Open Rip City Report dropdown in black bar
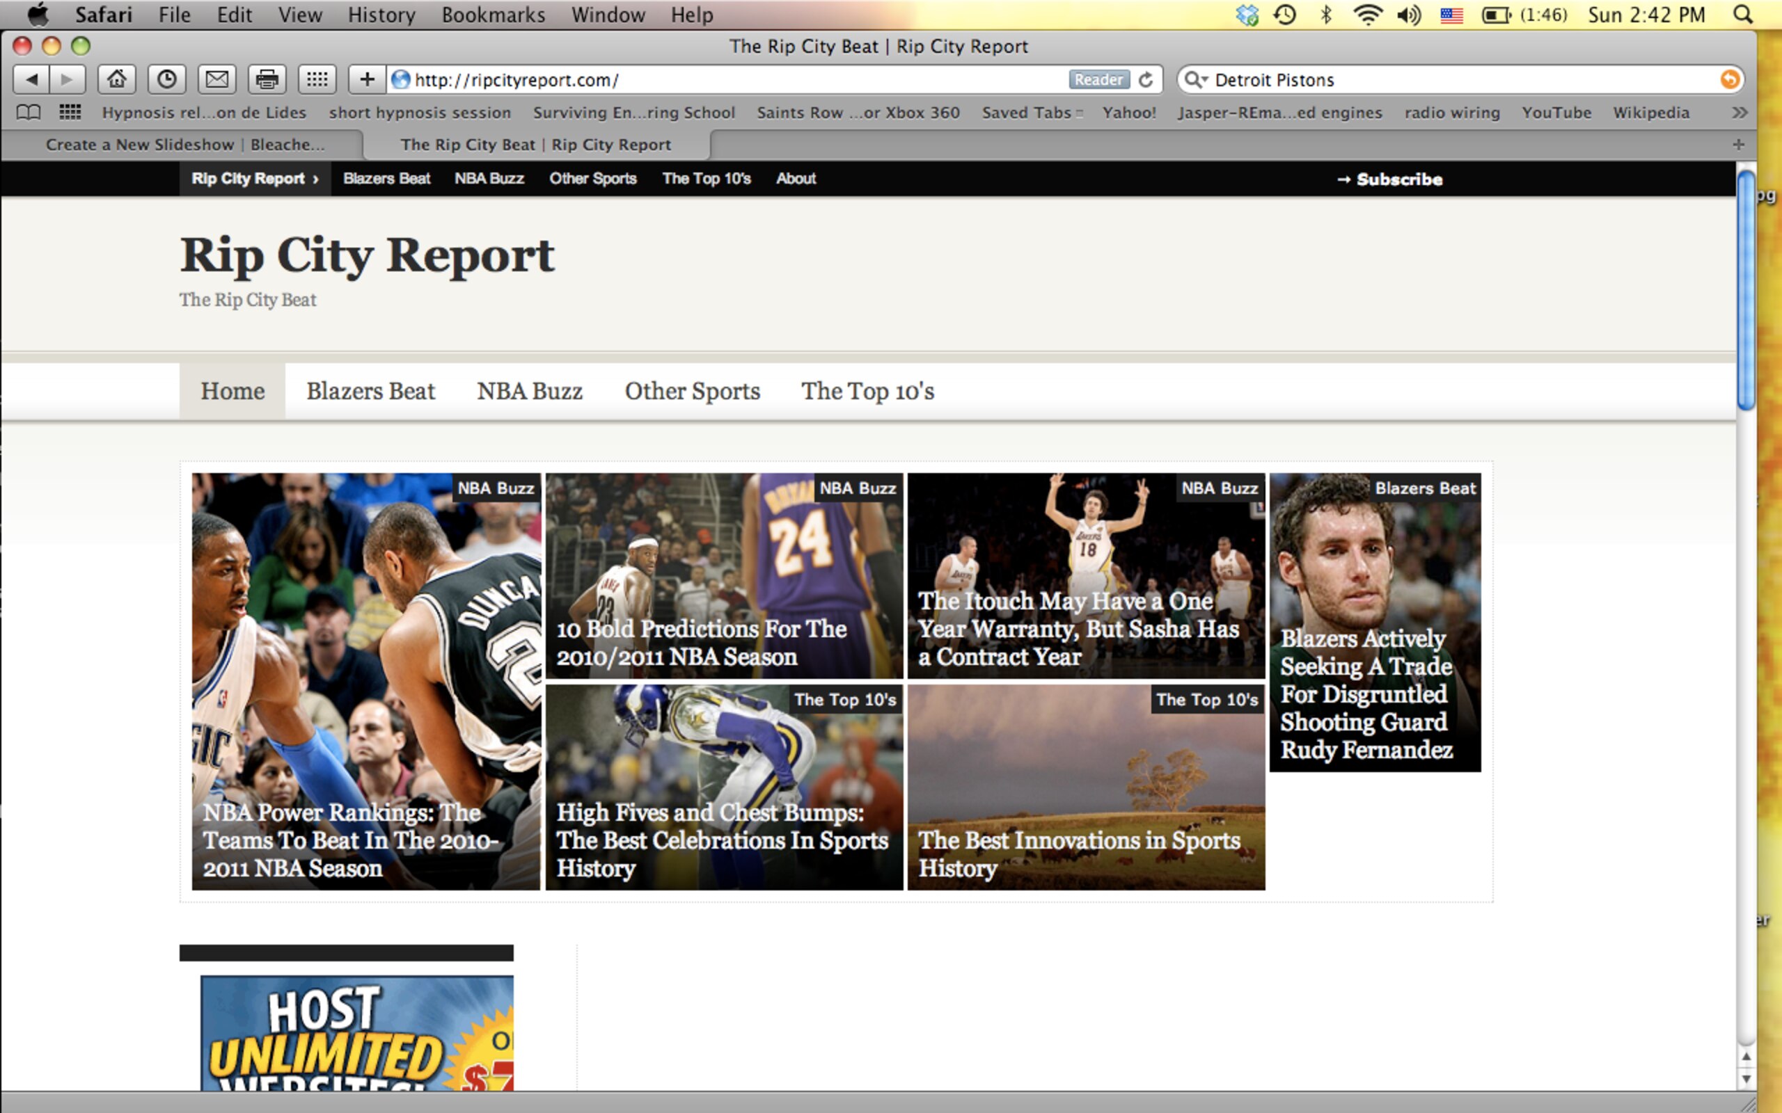1782x1113 pixels. [x=255, y=179]
